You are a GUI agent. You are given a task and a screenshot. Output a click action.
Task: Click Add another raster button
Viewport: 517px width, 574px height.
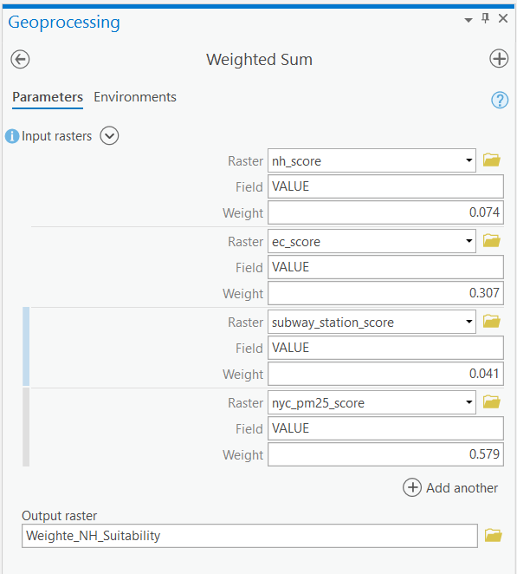tap(450, 487)
